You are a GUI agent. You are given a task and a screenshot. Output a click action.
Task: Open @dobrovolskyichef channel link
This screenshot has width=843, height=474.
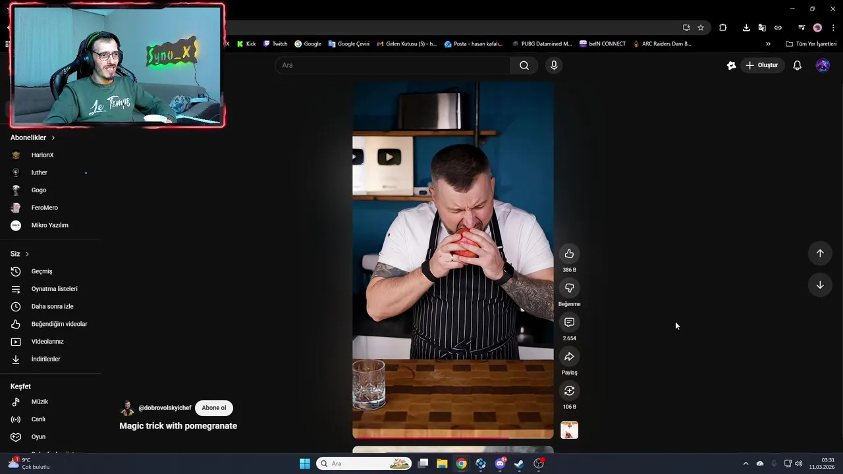point(165,408)
